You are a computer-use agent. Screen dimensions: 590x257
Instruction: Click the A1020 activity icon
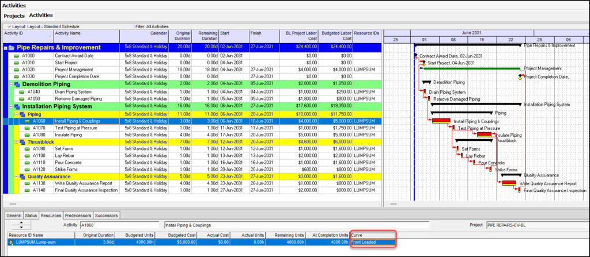pyautogui.click(x=17, y=70)
